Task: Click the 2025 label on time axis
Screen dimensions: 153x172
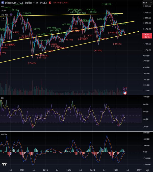Action: click(x=92, y=170)
